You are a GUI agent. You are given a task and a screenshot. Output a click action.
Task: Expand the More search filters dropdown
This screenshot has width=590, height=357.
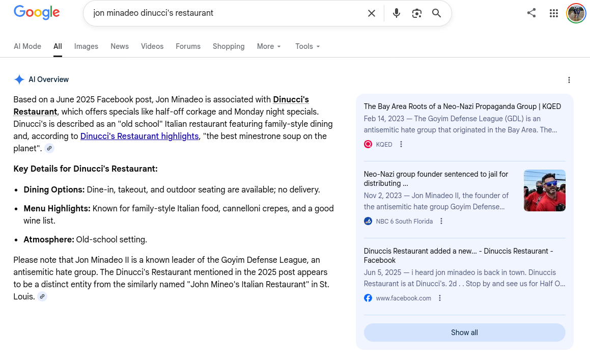[x=269, y=46]
